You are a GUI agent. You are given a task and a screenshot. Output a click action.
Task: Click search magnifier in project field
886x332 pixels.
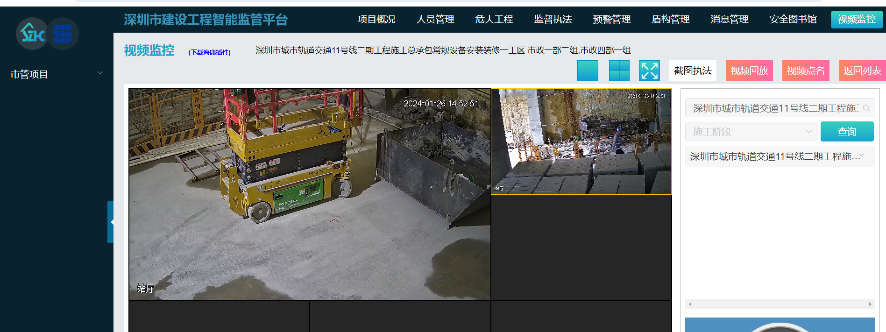[866, 108]
